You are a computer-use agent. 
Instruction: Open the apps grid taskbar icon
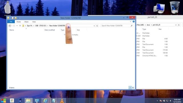[x=12, y=100]
